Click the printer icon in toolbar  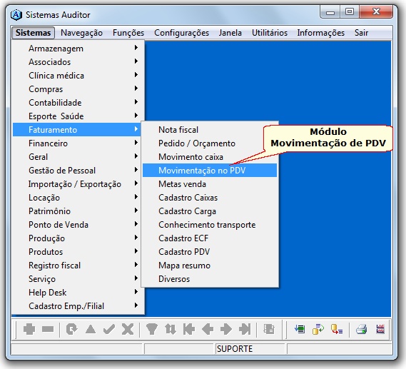[x=361, y=329]
